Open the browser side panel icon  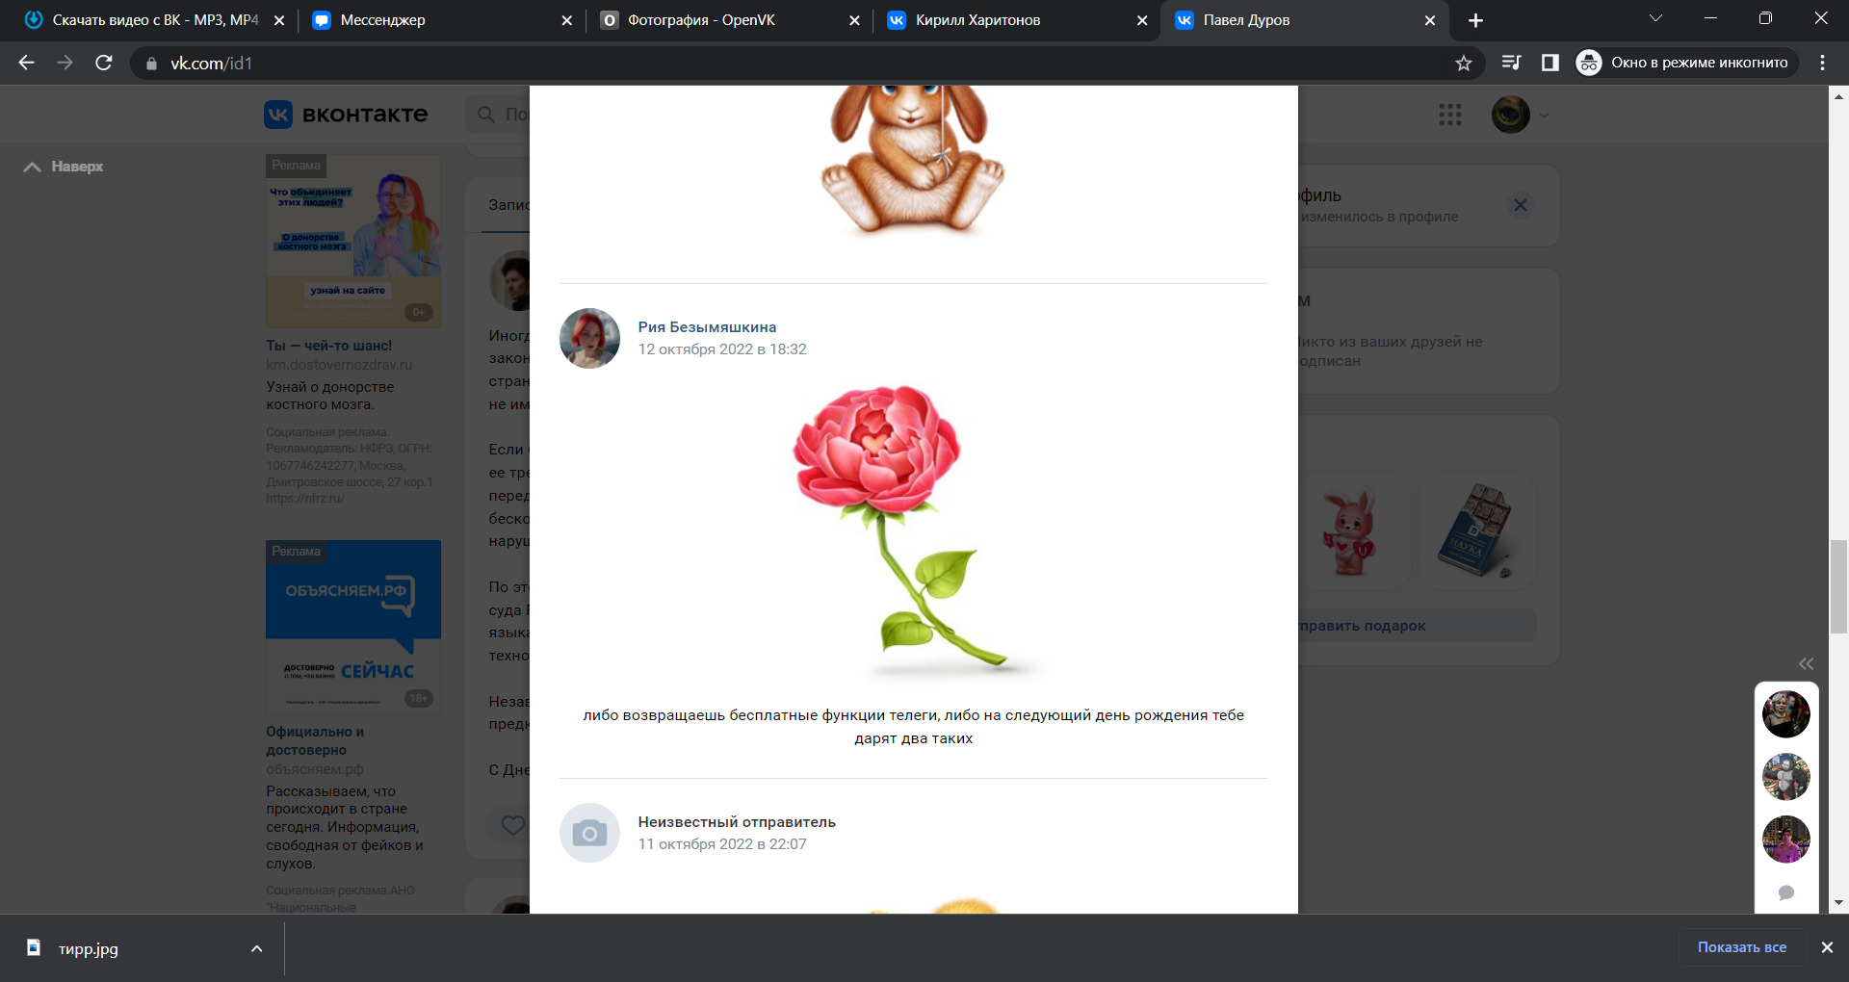1550,63
